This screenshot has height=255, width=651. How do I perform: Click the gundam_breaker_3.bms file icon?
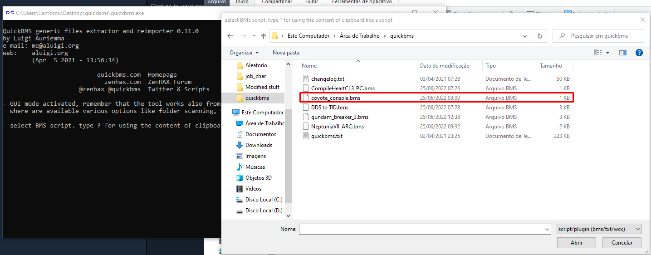point(306,117)
